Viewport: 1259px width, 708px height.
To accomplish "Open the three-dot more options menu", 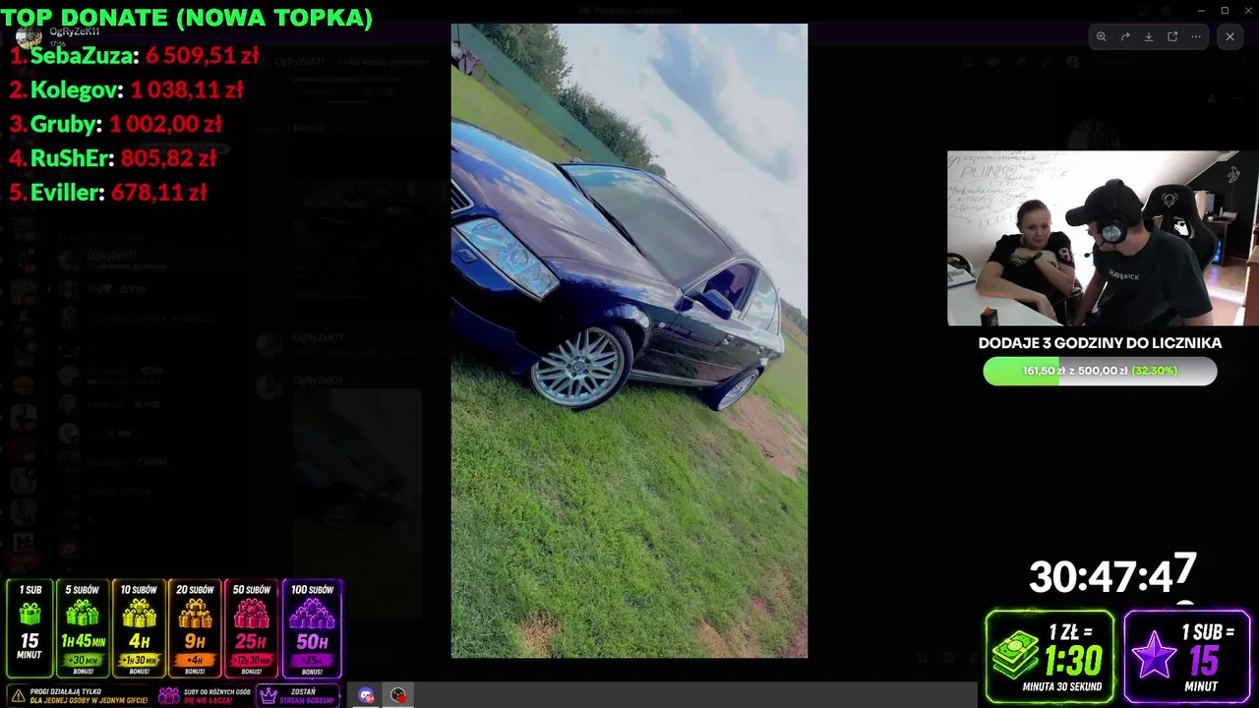I will pos(1196,37).
